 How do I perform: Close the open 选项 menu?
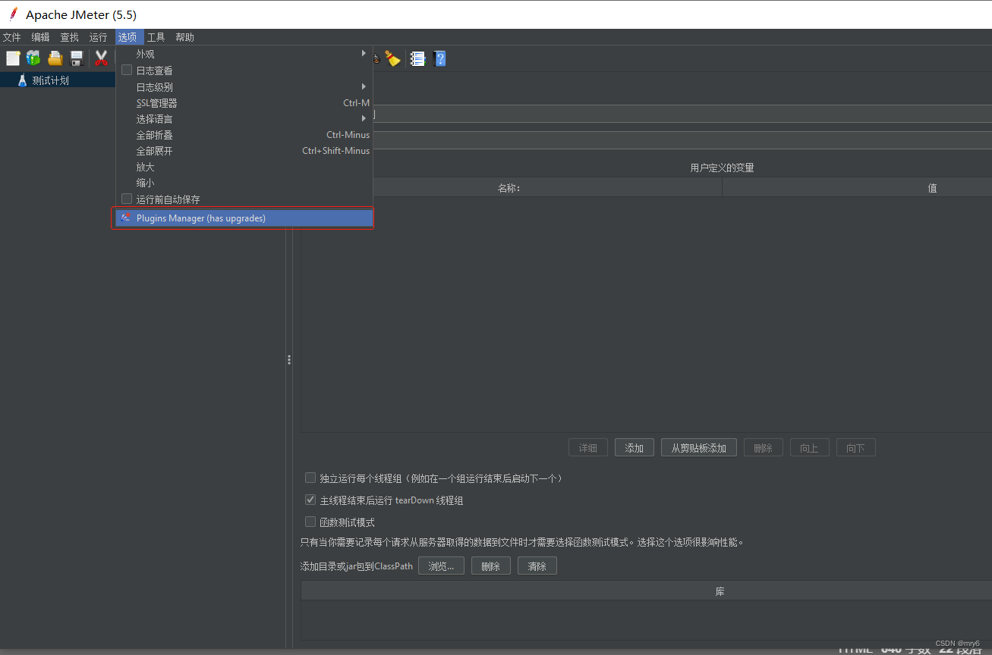tap(128, 37)
